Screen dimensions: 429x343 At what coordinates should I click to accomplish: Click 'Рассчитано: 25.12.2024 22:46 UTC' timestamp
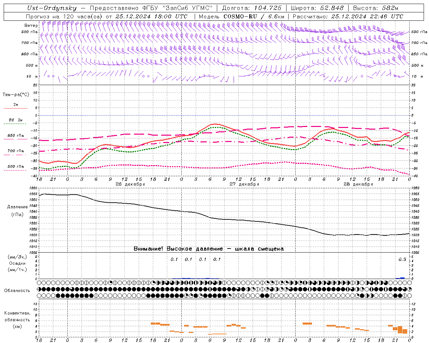tap(348, 16)
